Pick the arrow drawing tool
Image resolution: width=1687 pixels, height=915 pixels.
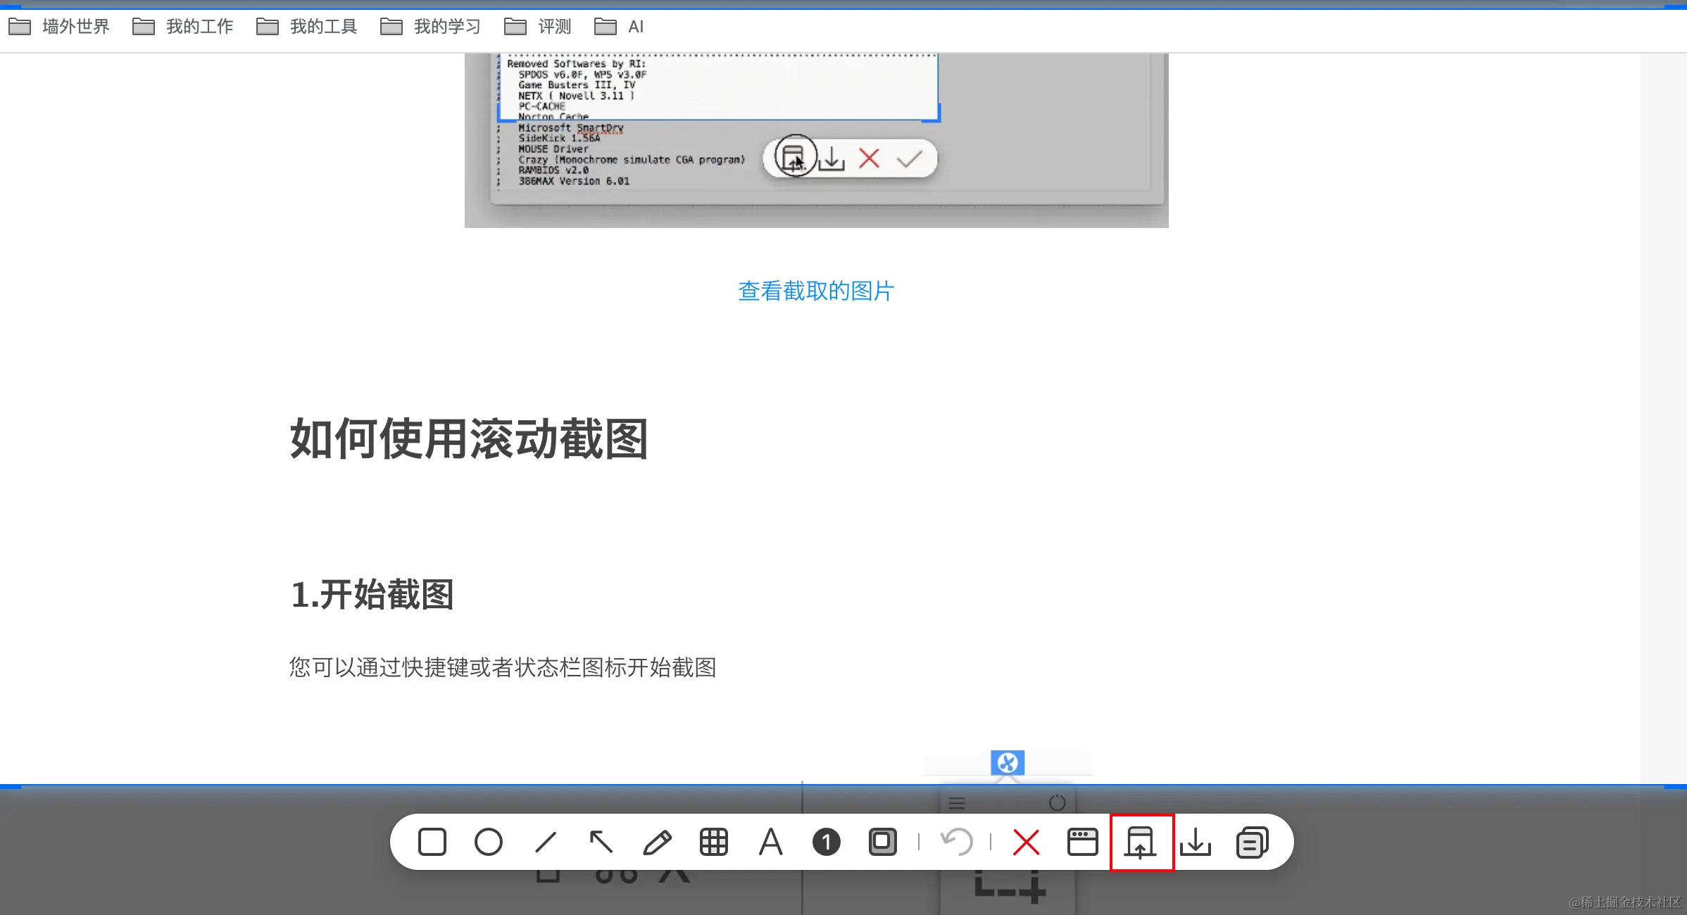pos(601,842)
